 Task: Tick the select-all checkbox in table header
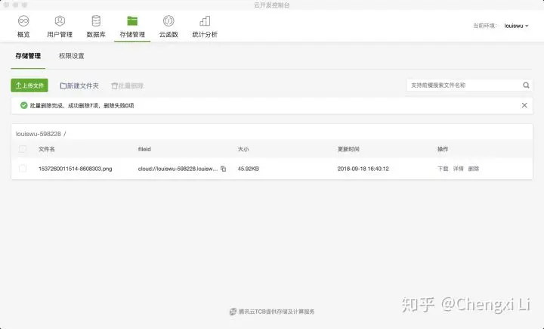coord(23,149)
